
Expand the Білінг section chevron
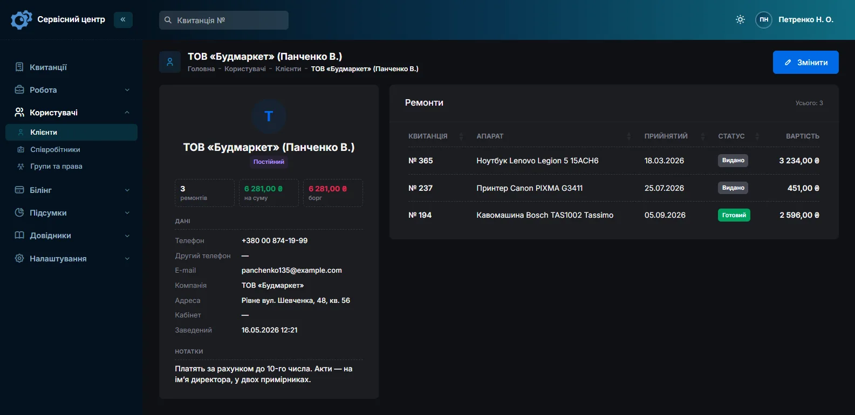[x=127, y=190]
